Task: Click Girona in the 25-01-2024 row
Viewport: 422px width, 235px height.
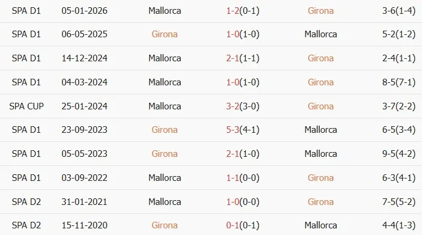Action: point(320,106)
